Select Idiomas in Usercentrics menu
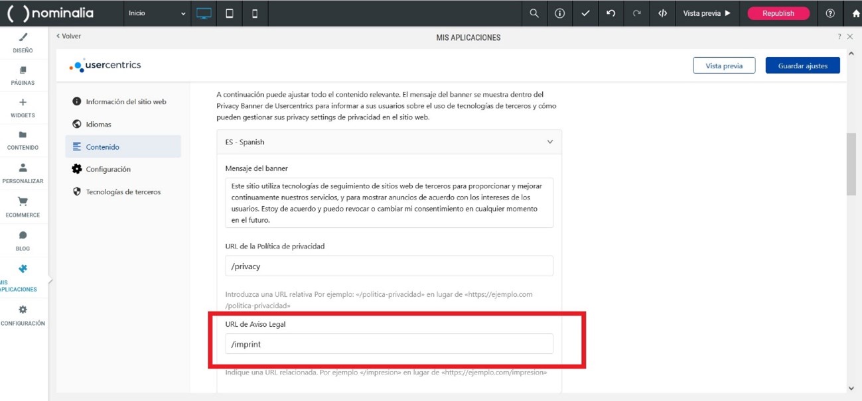The width and height of the screenshot is (862, 401). pyautogui.click(x=98, y=125)
